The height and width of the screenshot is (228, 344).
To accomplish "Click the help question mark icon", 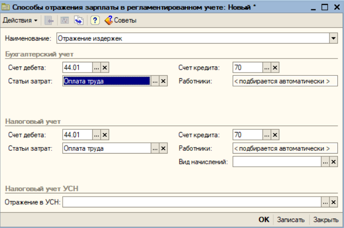I will pos(95,21).
